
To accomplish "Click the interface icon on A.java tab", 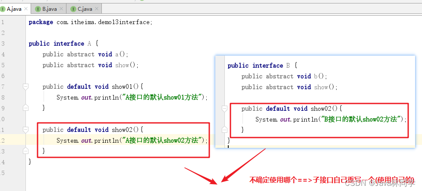I will click(3, 9).
